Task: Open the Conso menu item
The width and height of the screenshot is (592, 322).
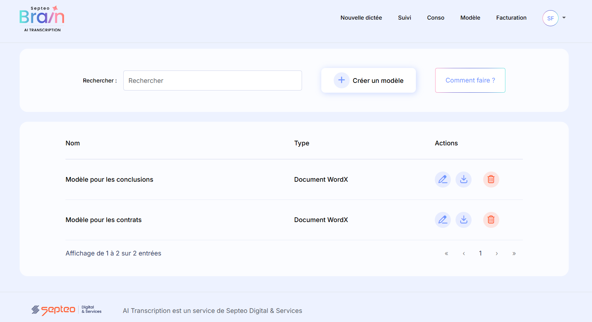Action: (436, 18)
